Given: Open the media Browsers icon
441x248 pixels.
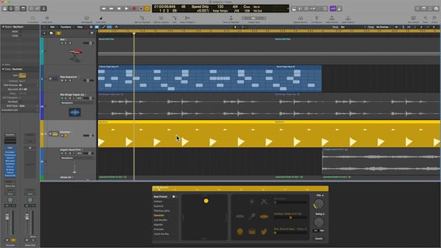Looking at the screenshot, I should point(436,9).
